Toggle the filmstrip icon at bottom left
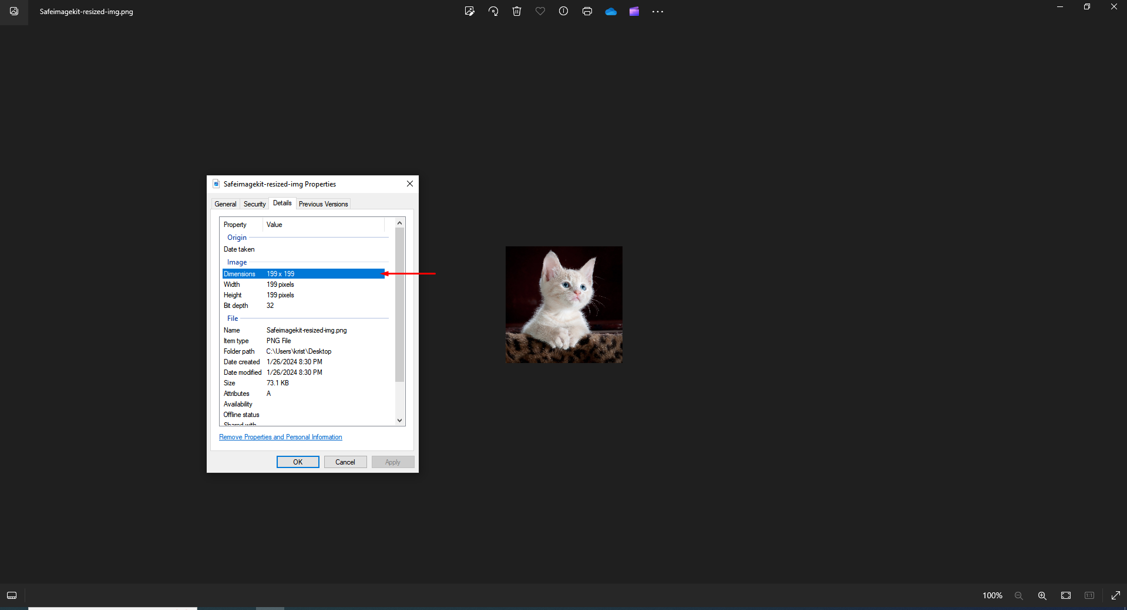This screenshot has width=1127, height=610. coord(12,595)
